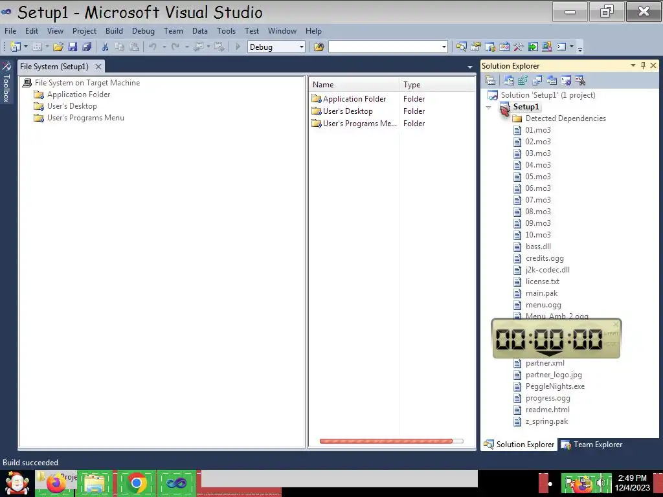Open Launch Conditions Editor icon in Solution Explorer
This screenshot has height=497, width=663.
[x=580, y=80]
